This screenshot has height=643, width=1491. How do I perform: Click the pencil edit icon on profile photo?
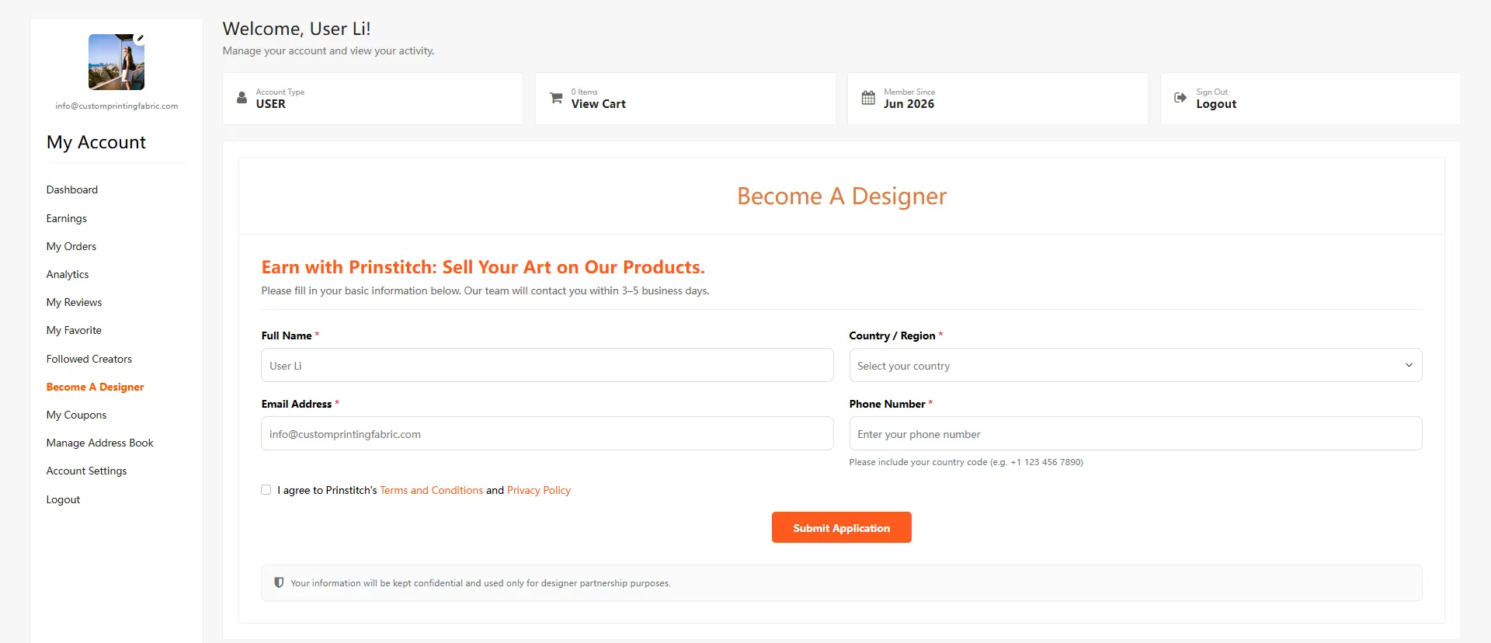140,38
